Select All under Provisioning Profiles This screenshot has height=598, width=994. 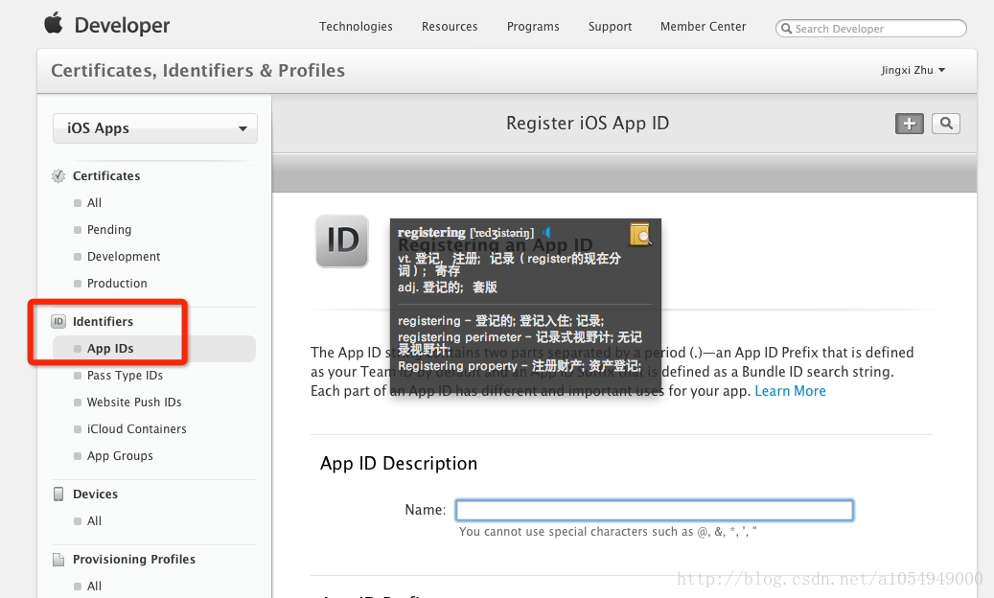pos(94,586)
